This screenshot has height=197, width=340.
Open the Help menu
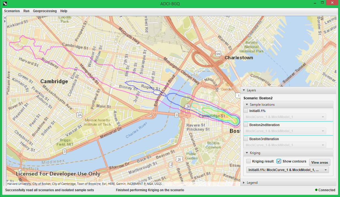(64, 11)
